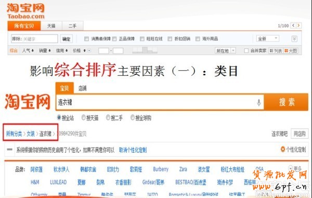Image resolution: width=312 pixels, height=198 pixels.
Task: Go to previous results page arrow
Action: [x=293, y=25]
